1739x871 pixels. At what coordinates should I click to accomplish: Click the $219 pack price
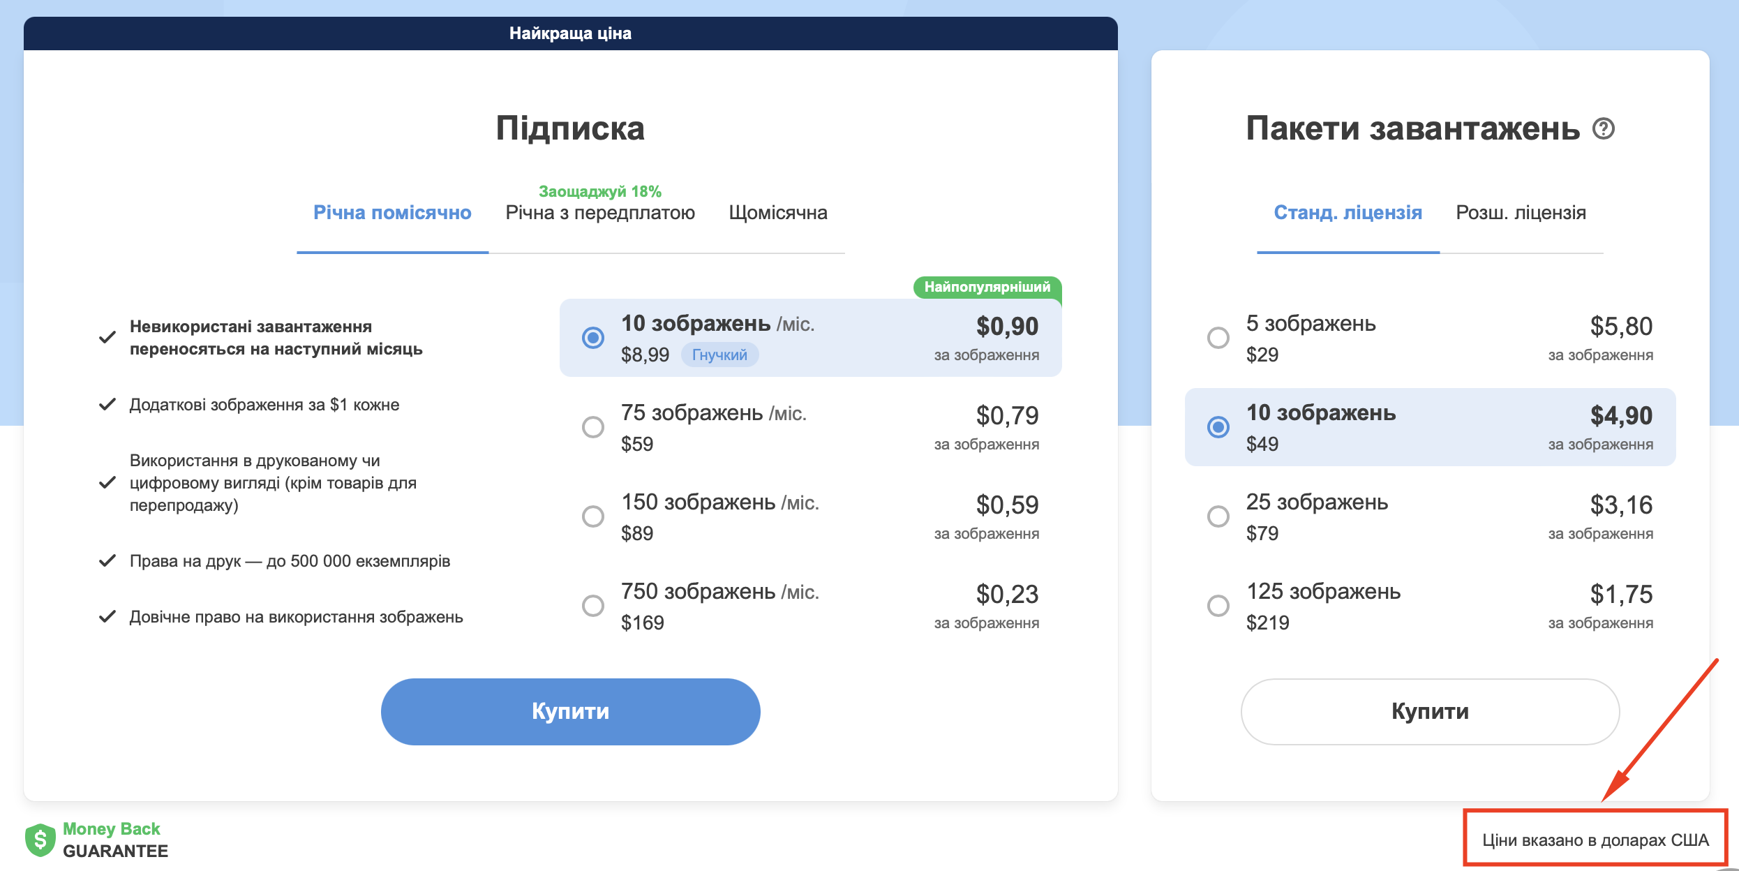point(1268,623)
